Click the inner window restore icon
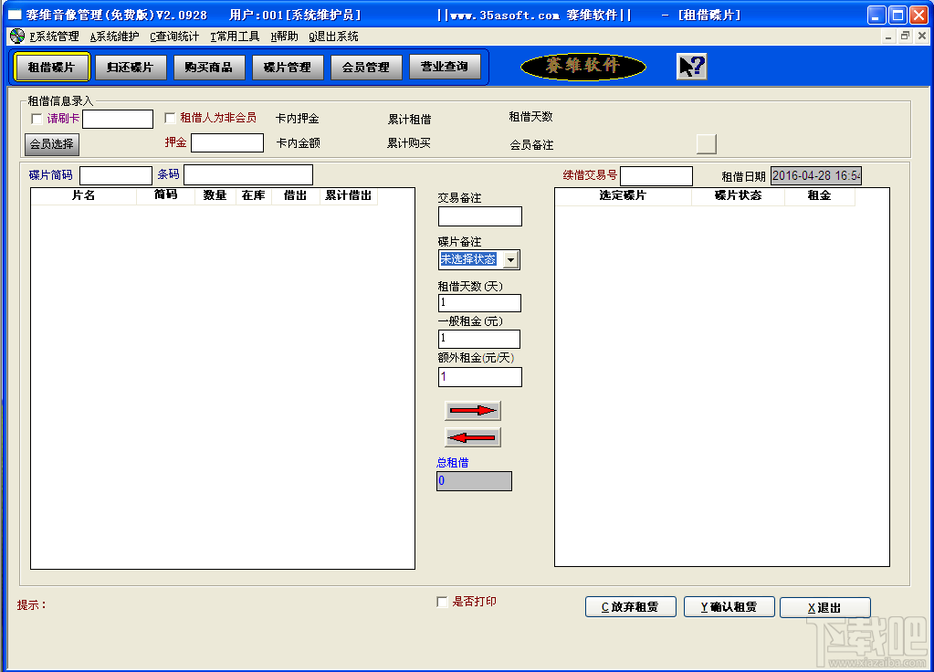Screen dimensions: 934x672 click(x=905, y=36)
